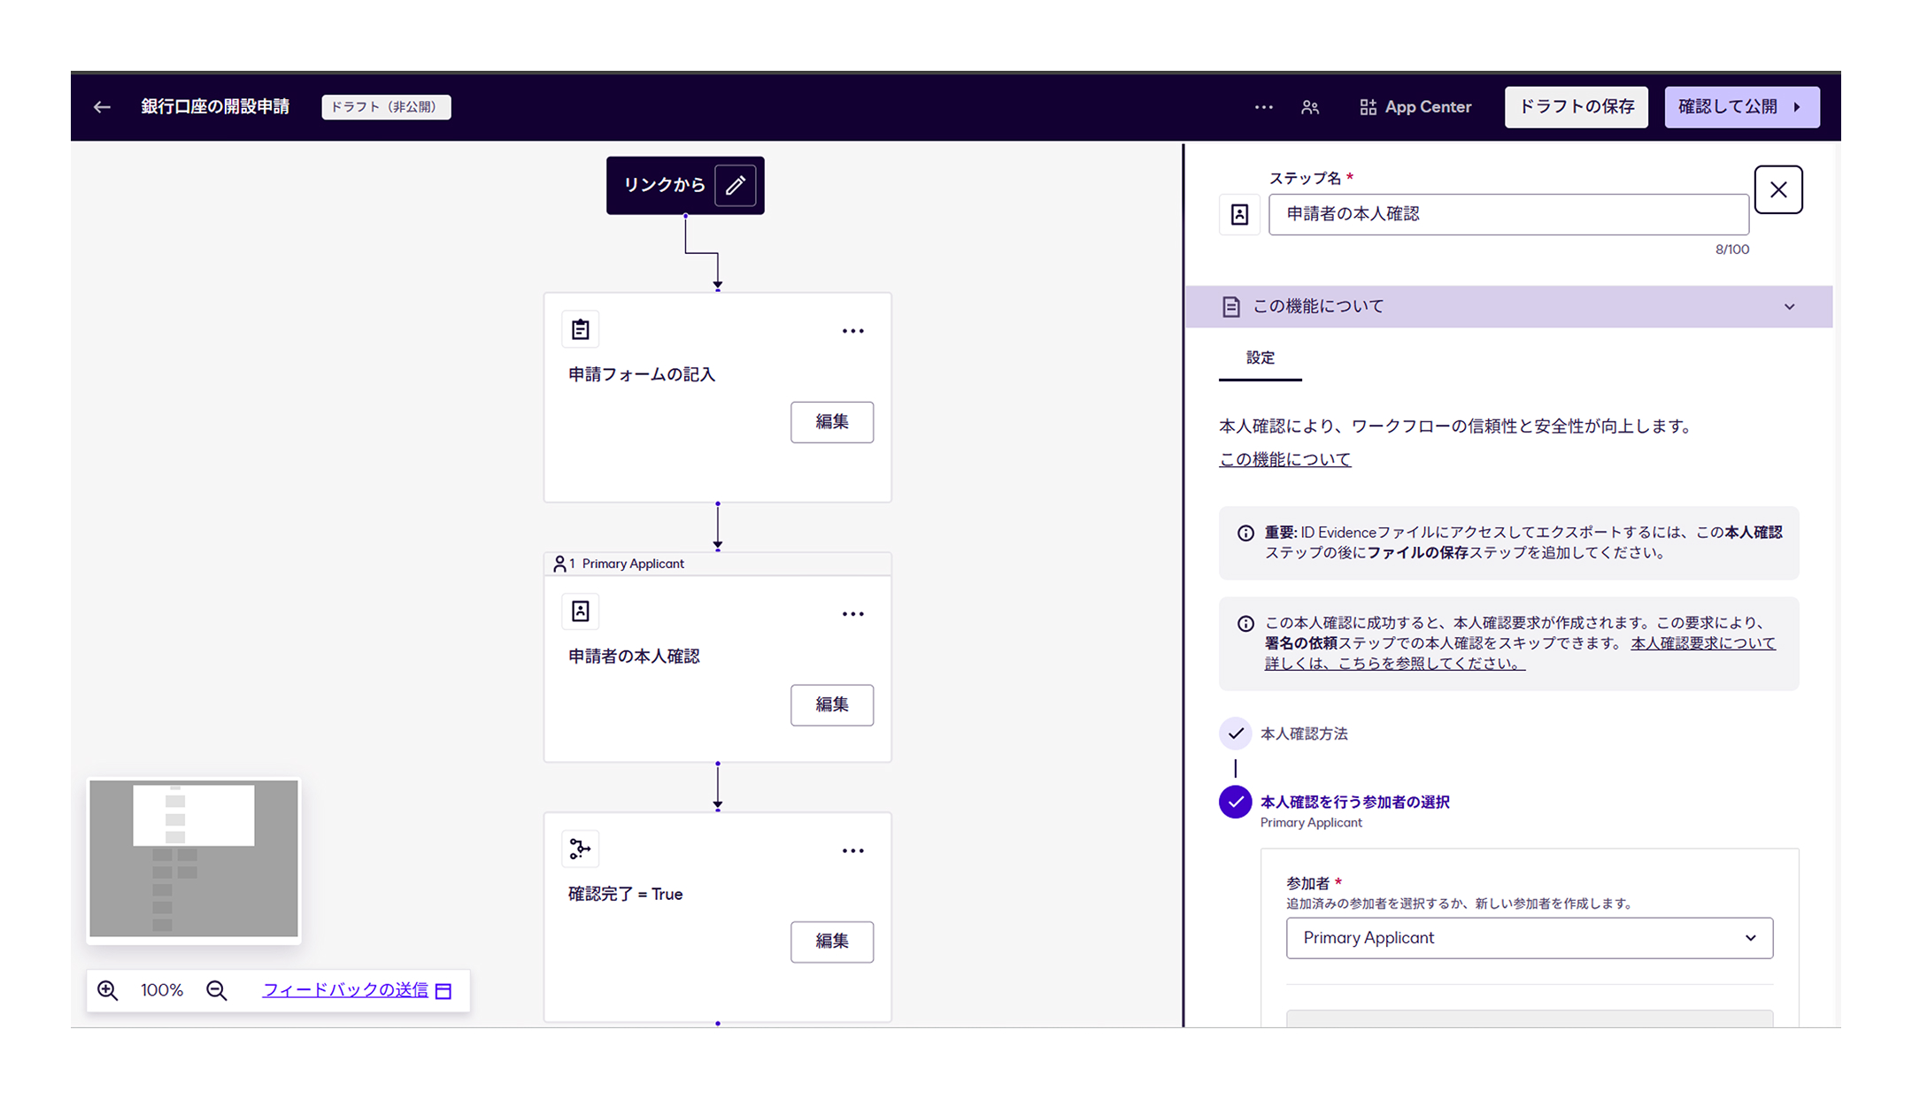Click the workflow minimap thumbnail

(x=194, y=859)
